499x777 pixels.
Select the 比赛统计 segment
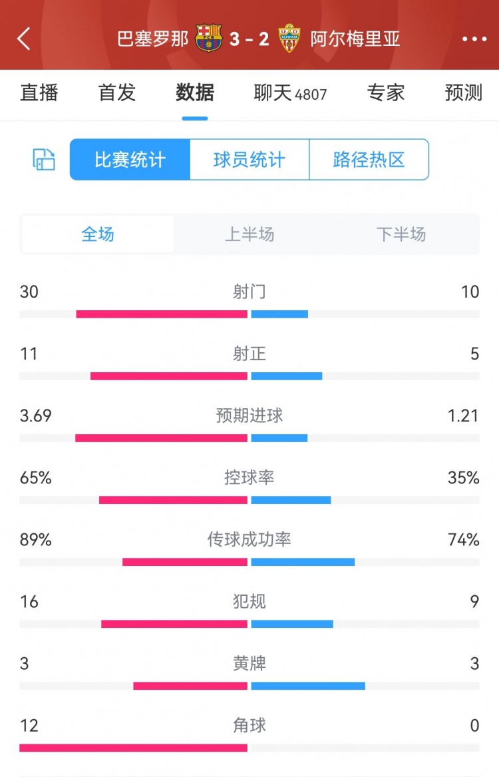130,160
